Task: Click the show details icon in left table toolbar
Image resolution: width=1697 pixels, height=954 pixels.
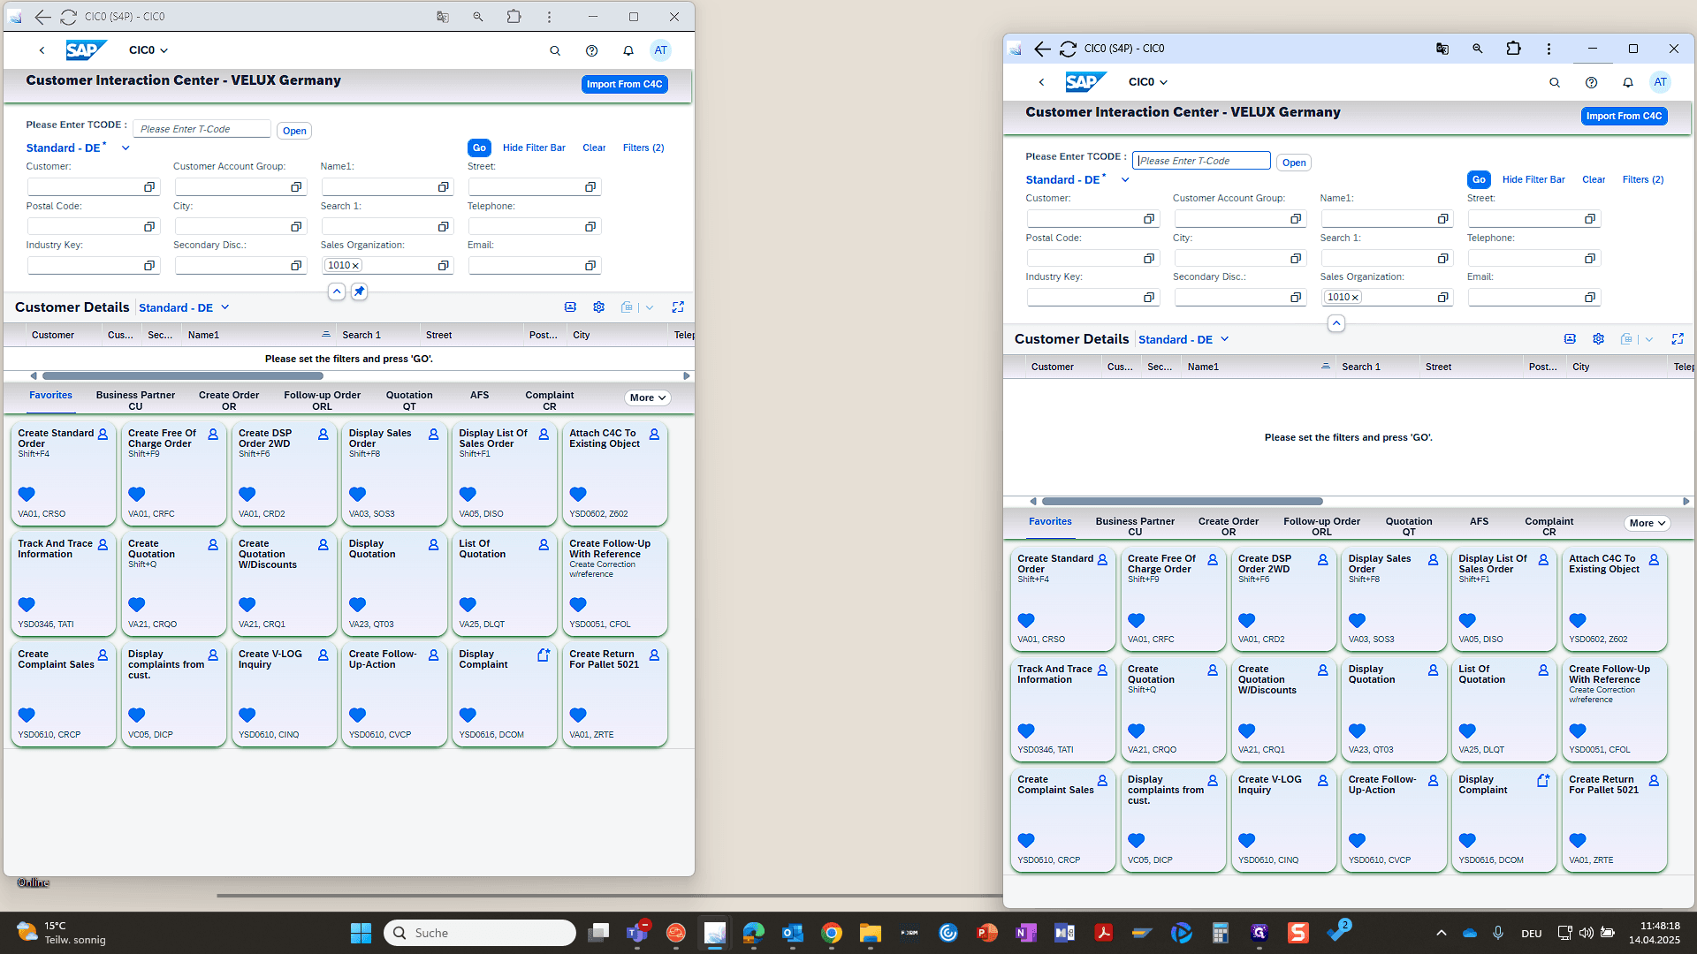Action: [571, 307]
